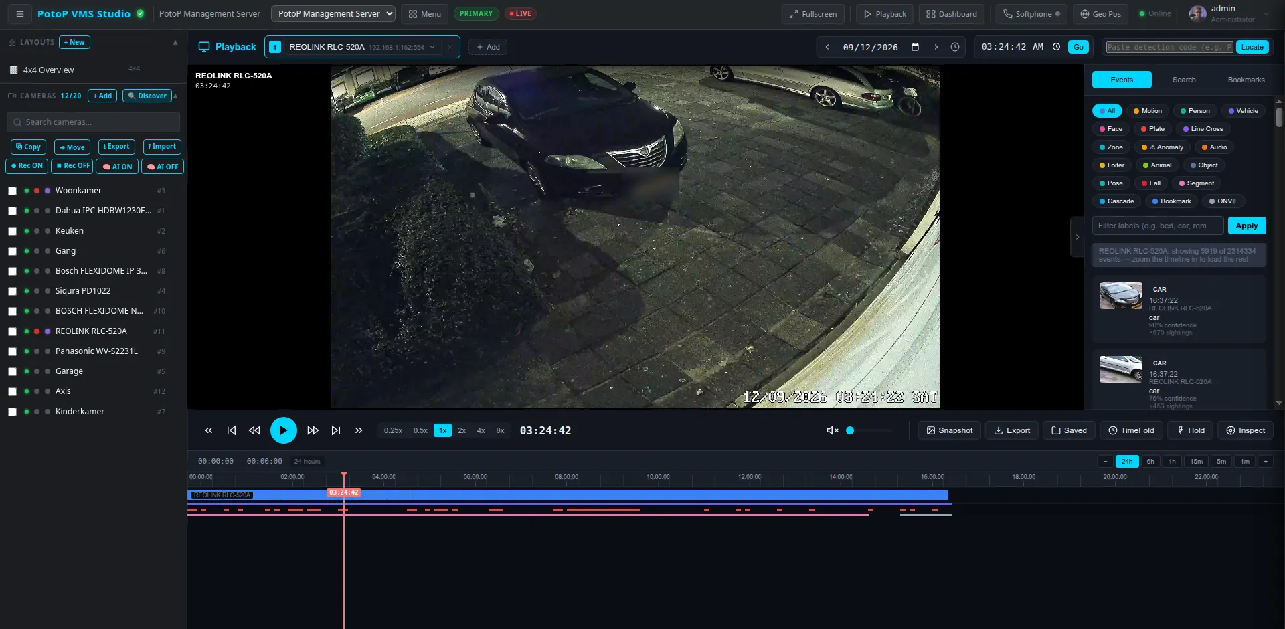Open the hamburger menu icon
This screenshot has width=1285, height=629.
point(20,13)
